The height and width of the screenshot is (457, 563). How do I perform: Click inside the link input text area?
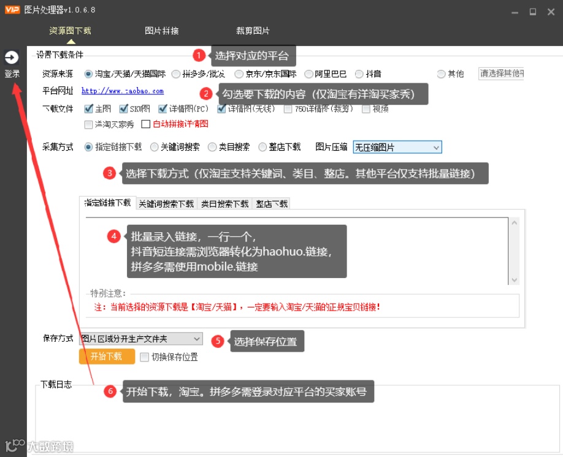click(297, 251)
